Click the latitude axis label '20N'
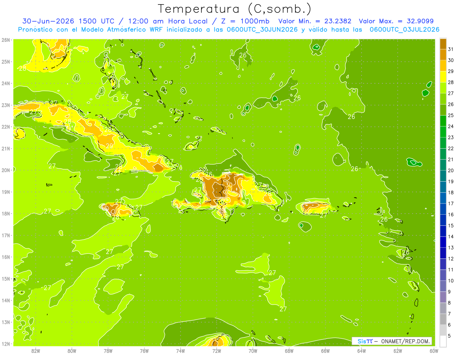 click(x=5, y=170)
